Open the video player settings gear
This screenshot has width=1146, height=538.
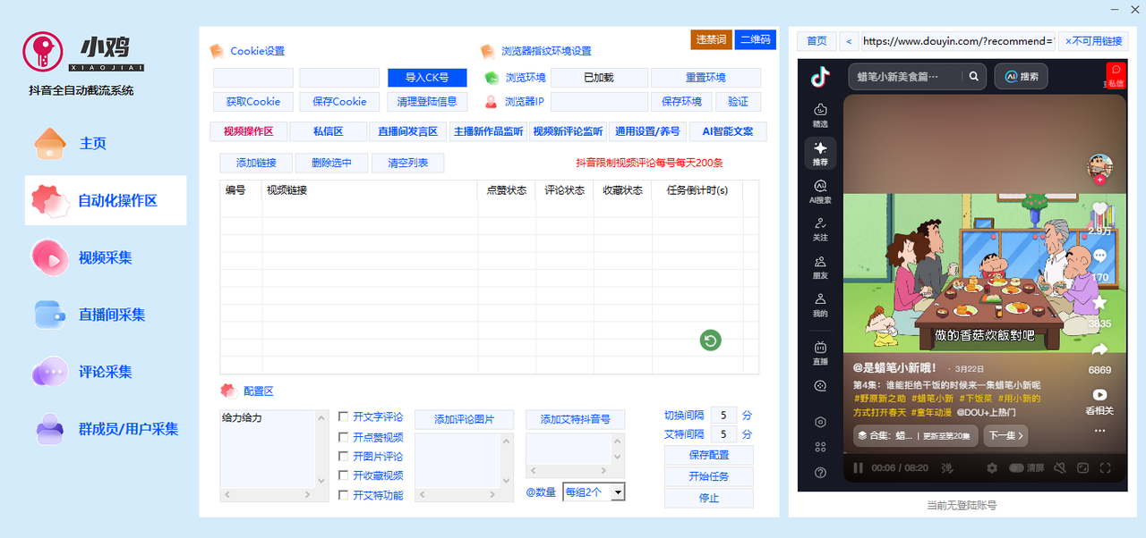(992, 467)
